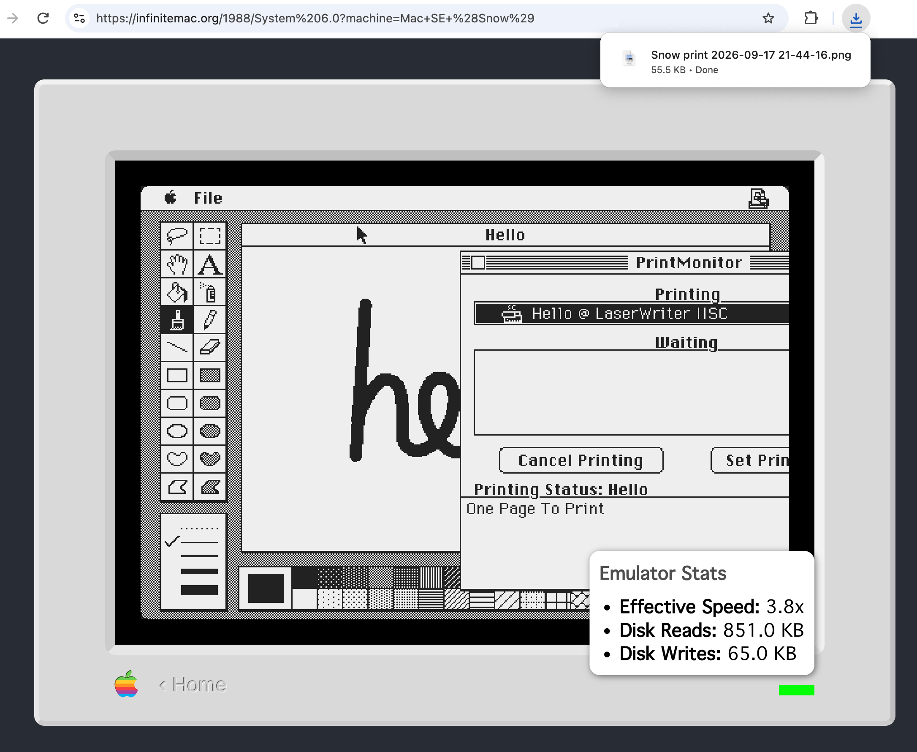Viewport: 917px width, 752px height.
Task: Click the Cancel Printing button
Action: [x=581, y=460]
